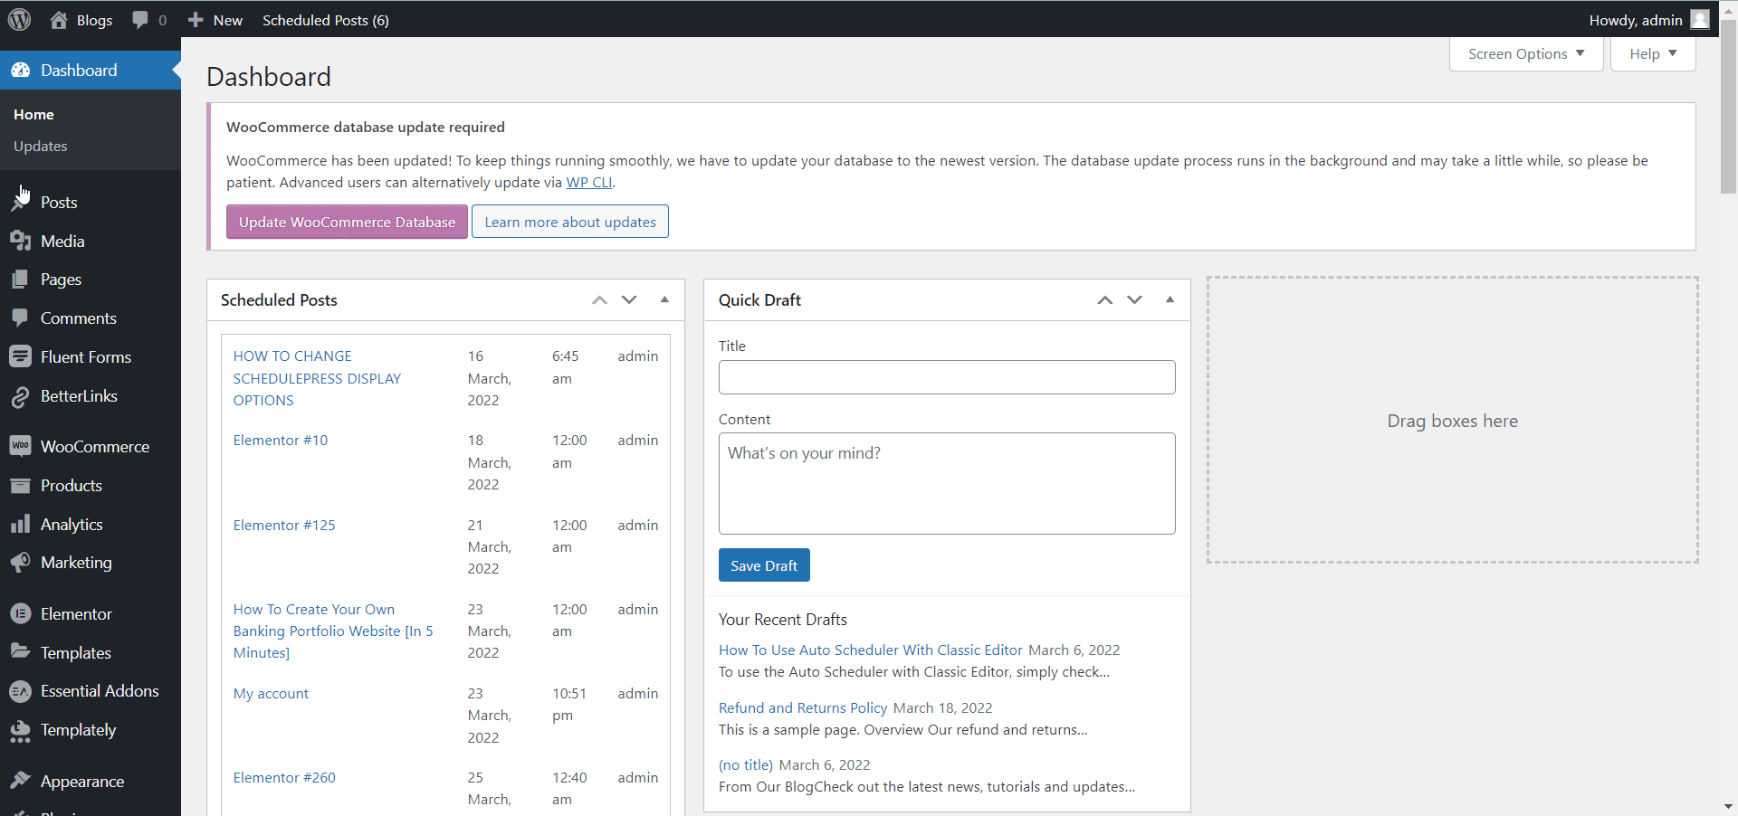Click the Elementor circle icon
1738x816 pixels.
pyautogui.click(x=21, y=613)
